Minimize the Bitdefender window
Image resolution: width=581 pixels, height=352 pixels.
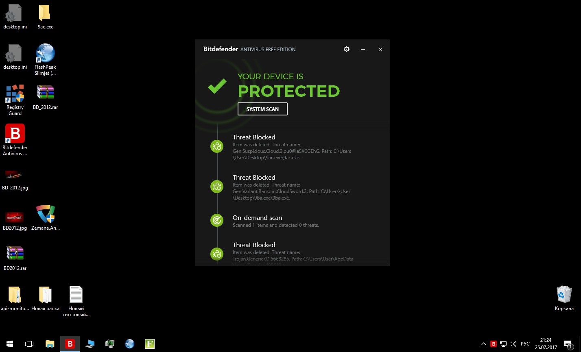(363, 49)
